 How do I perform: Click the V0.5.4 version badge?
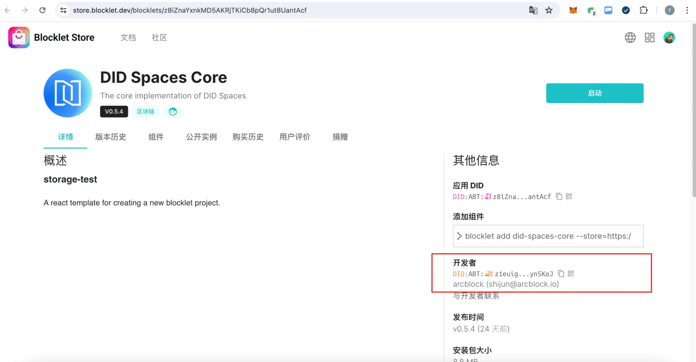click(x=114, y=111)
